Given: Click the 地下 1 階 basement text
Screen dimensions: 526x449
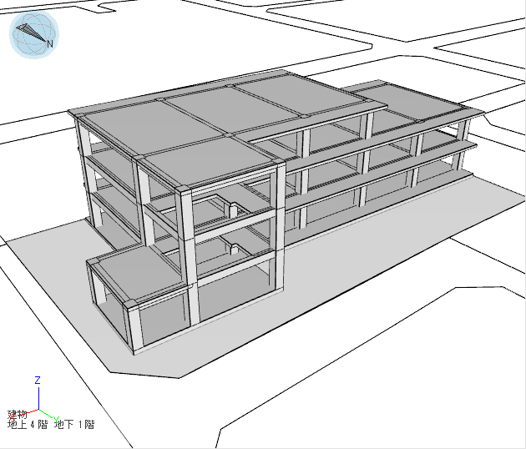Looking at the screenshot, I should click(x=74, y=425).
